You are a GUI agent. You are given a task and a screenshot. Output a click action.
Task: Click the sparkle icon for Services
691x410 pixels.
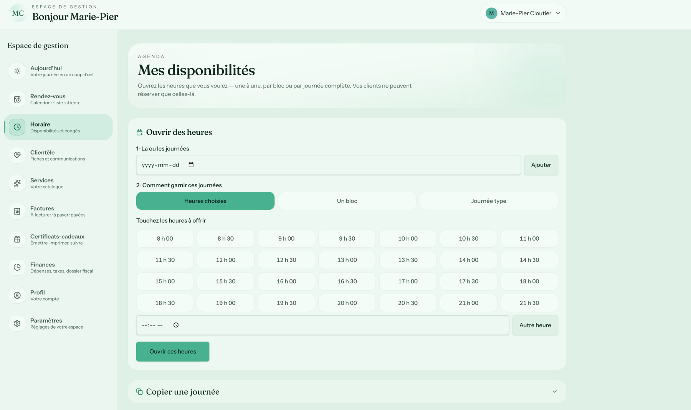point(17,183)
